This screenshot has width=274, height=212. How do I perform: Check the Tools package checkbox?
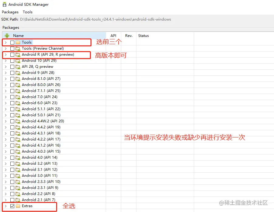[12, 42]
